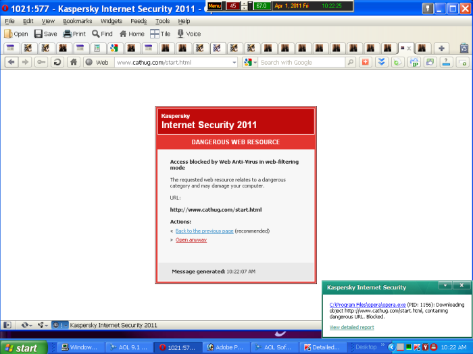Expand the Desktop toolbar double chevron
Viewport: 473px width, 354px height.
click(383, 345)
